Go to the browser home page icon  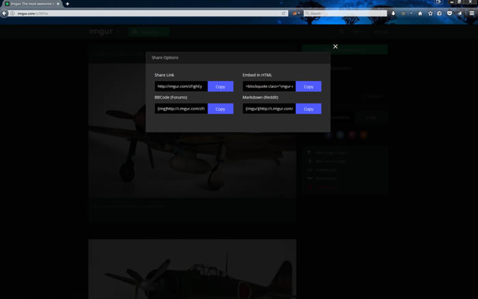tap(420, 14)
